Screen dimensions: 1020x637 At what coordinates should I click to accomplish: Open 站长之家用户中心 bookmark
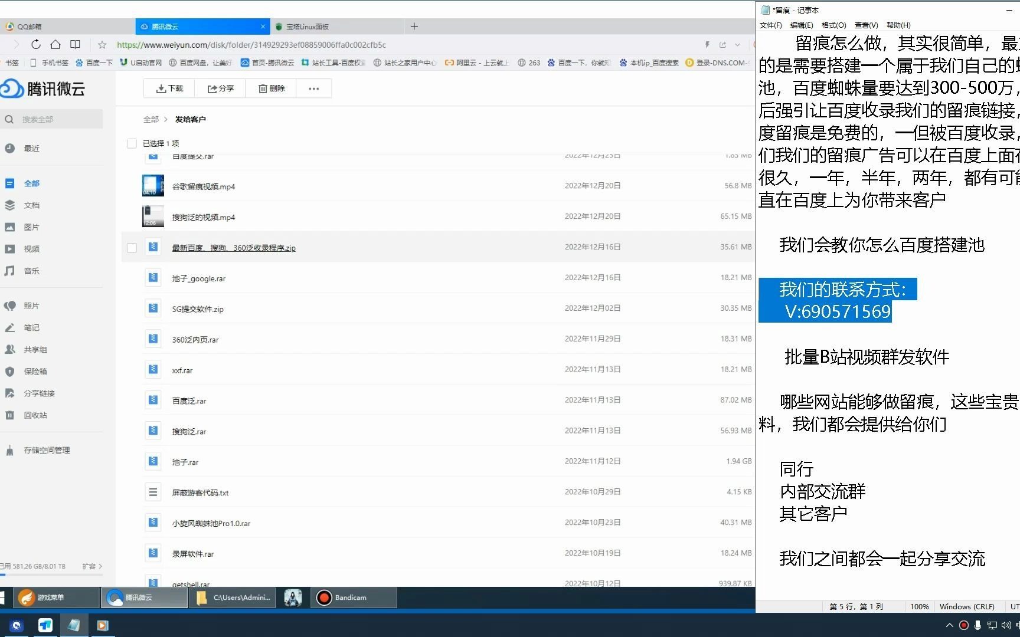405,63
